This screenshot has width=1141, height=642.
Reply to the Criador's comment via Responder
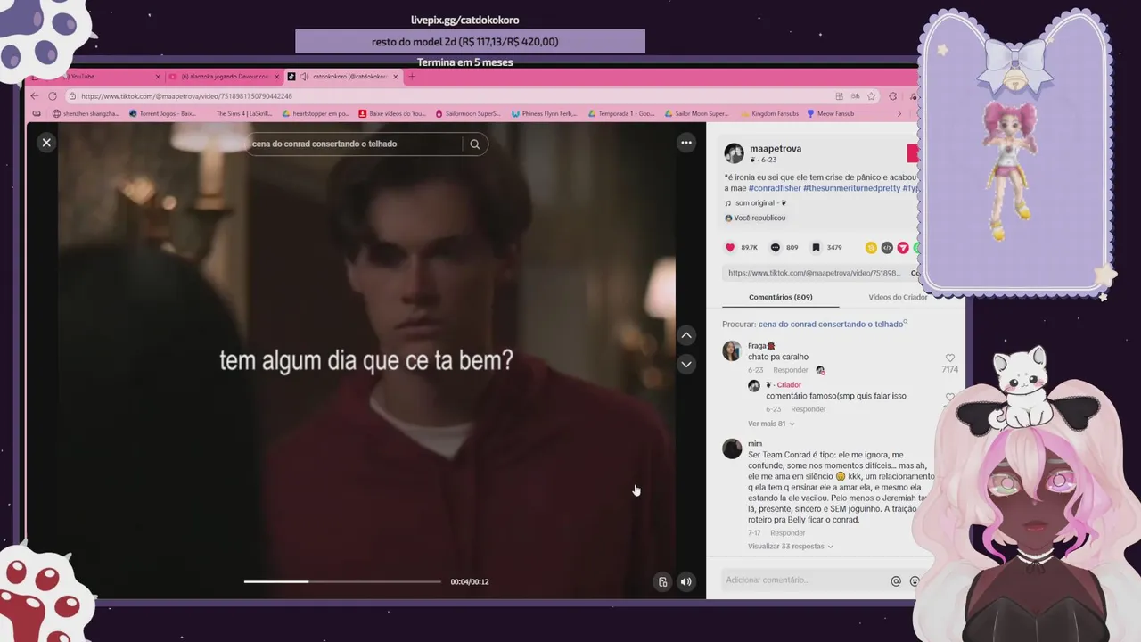click(809, 409)
